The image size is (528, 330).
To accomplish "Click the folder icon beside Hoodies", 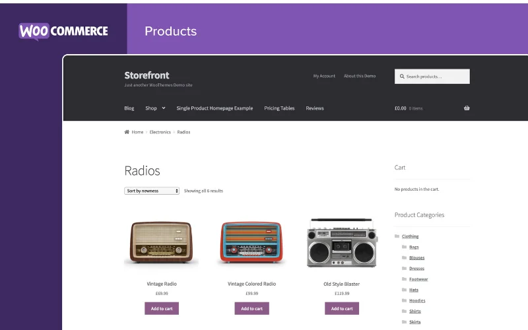I will pos(405,300).
